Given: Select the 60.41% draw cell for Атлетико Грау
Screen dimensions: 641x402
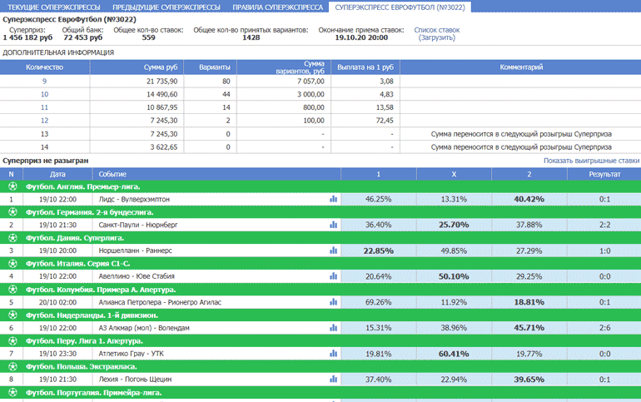Looking at the screenshot, I should (x=454, y=354).
